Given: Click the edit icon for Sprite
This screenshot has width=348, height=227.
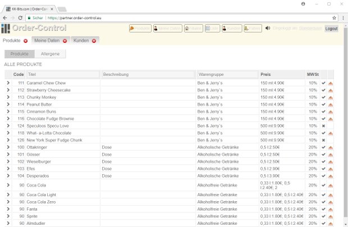Looking at the screenshot, I should pos(330,216).
